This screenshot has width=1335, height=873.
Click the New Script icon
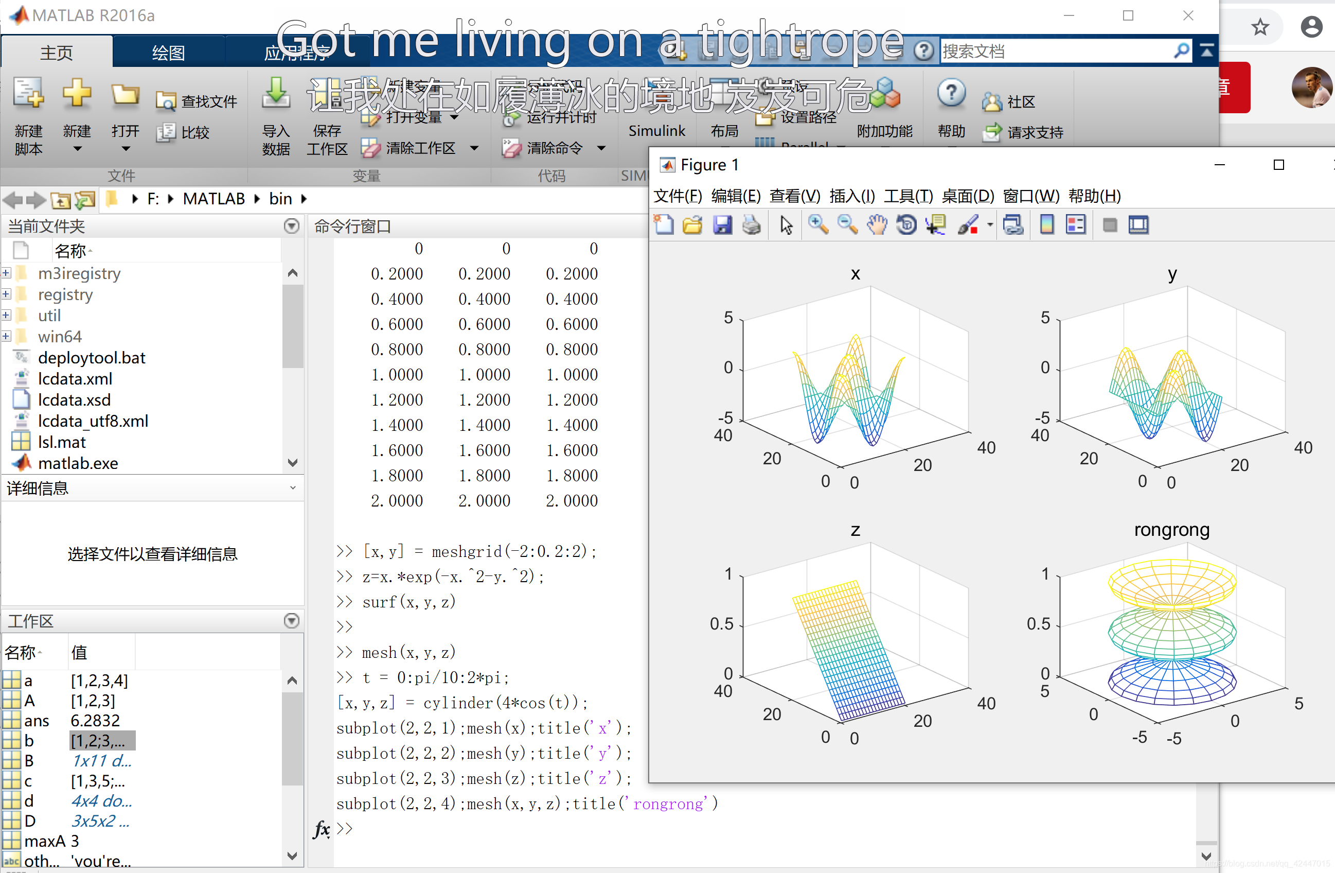click(x=28, y=93)
